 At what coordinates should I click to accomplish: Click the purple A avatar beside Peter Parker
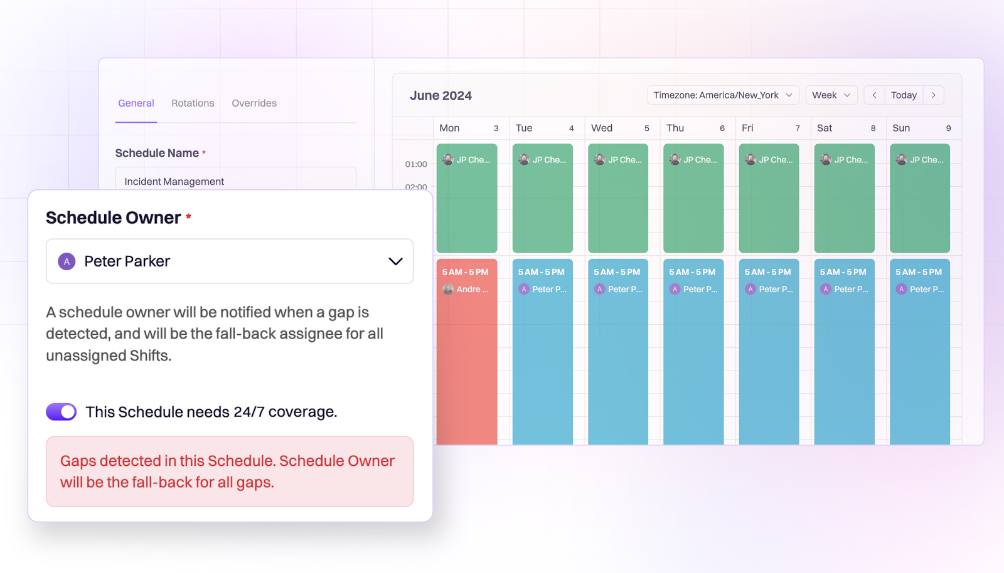67,261
